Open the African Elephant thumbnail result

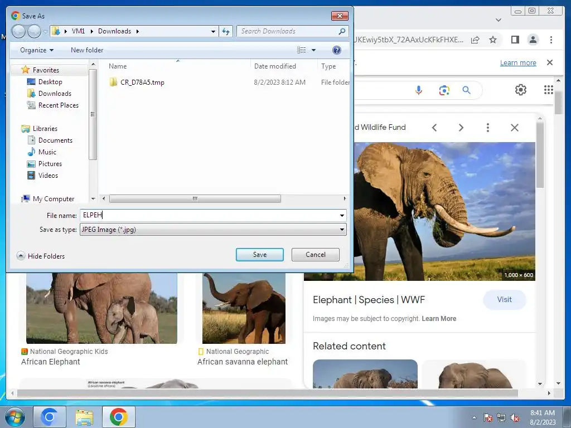101,308
